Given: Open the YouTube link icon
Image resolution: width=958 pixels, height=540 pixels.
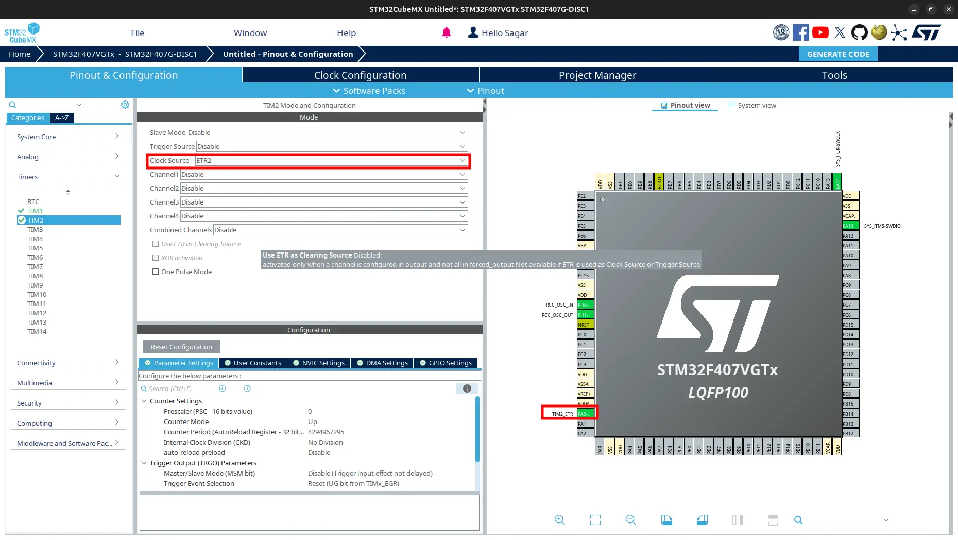Looking at the screenshot, I should point(820,32).
